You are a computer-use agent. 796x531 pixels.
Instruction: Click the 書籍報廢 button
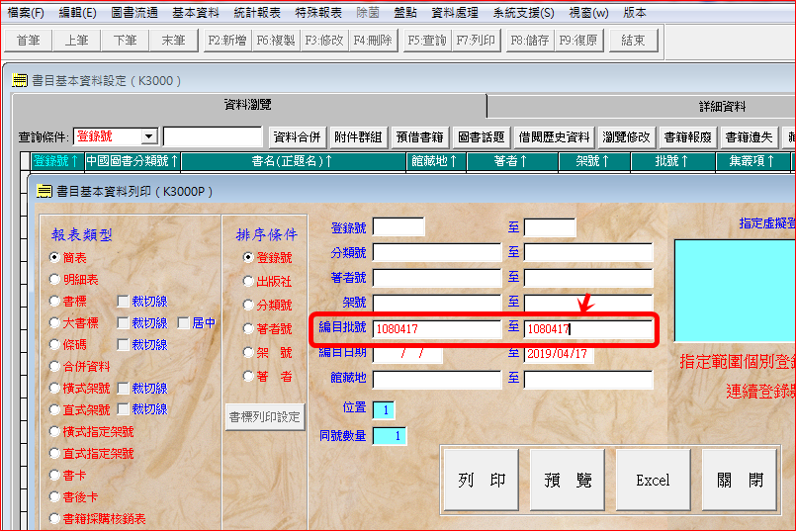(x=688, y=137)
